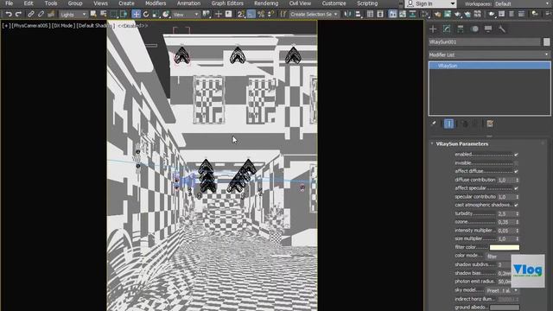This screenshot has width=553, height=311.
Task: Open the Display command panel tab
Action: 488,29
